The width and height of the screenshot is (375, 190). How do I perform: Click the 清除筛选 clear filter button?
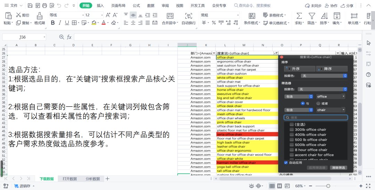[339, 168]
